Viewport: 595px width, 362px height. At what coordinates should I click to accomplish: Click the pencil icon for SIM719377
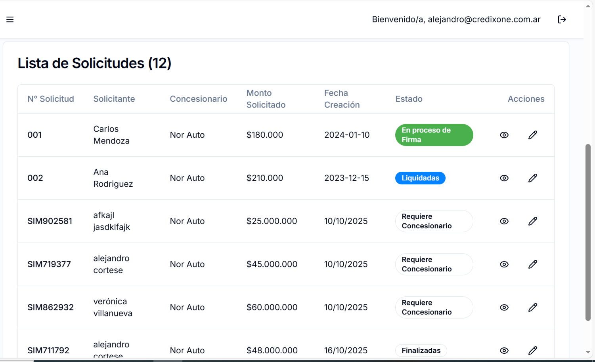[x=533, y=264]
